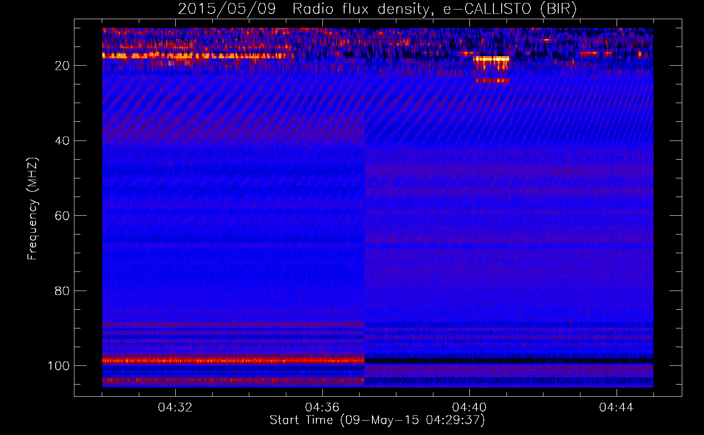Viewport: 704px width, 435px height.
Task: Click the '100' frequency tick label
Action: pos(59,366)
